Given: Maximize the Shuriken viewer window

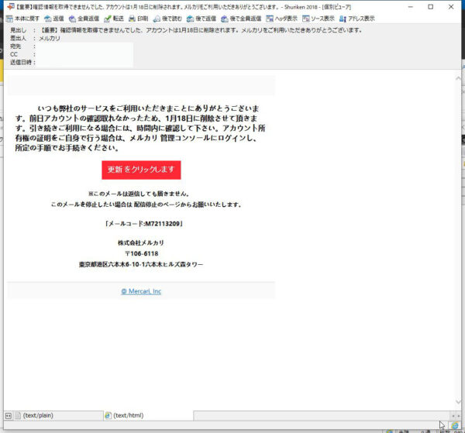Looking at the screenshot, I should click(x=431, y=6).
